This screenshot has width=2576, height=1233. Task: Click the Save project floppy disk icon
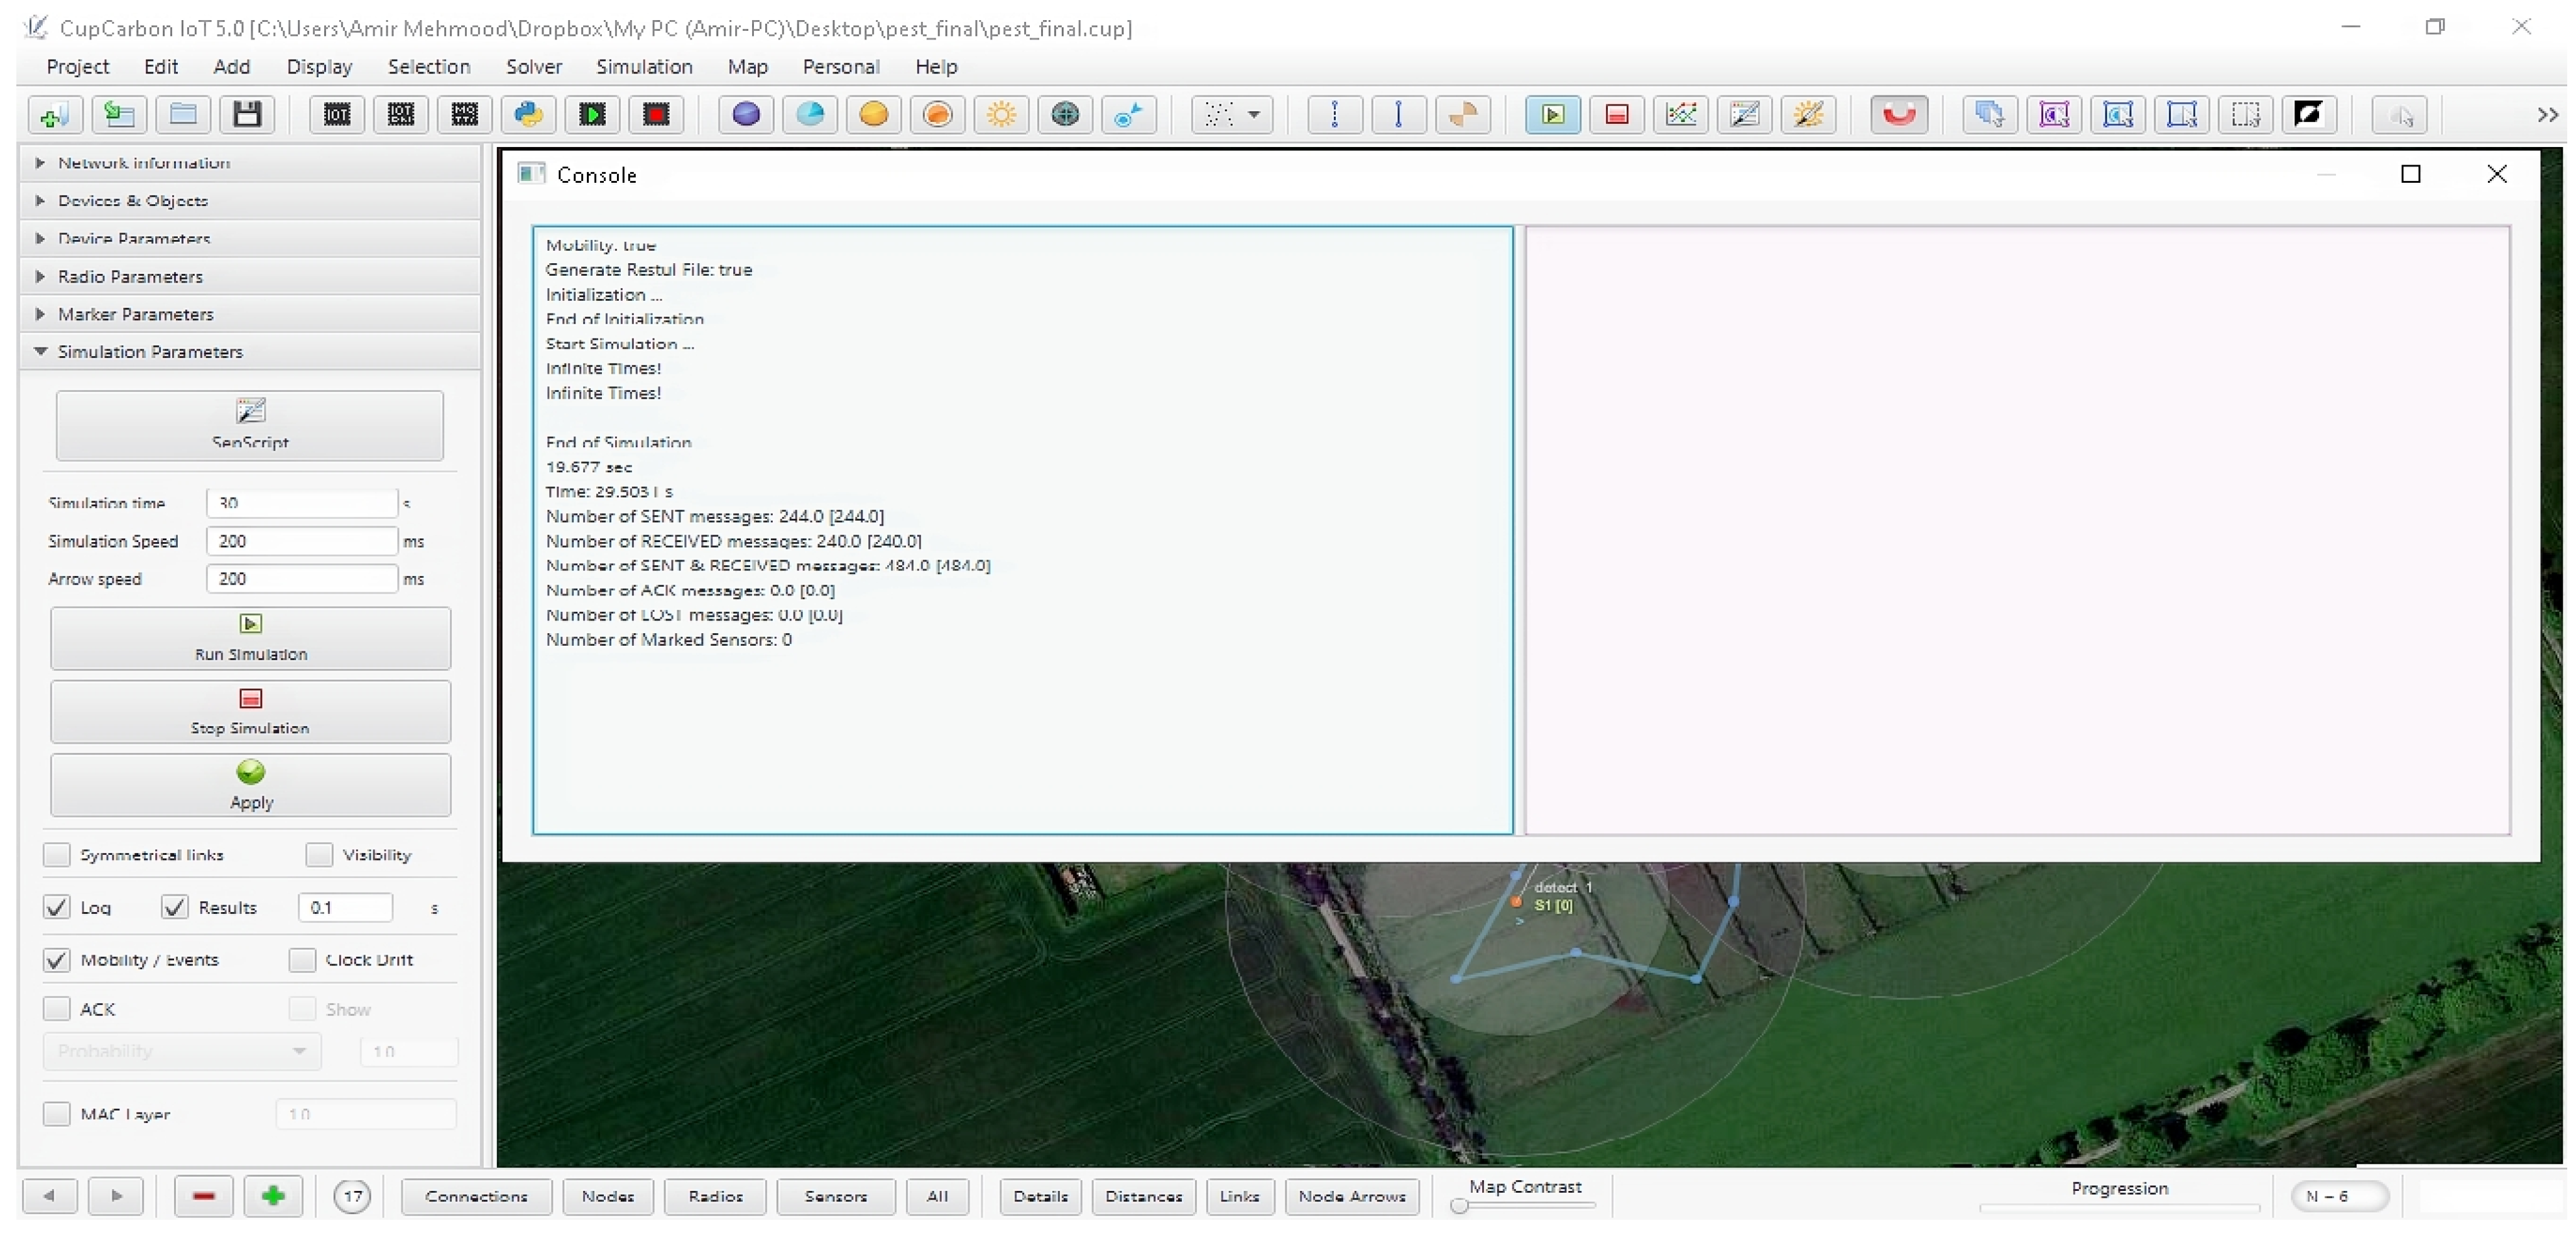(247, 115)
